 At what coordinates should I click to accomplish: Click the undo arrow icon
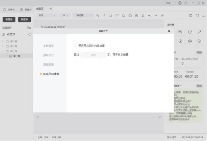[149, 16]
